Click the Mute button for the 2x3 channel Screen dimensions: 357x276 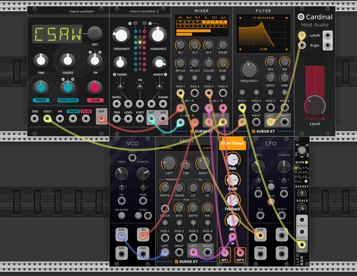223,22
